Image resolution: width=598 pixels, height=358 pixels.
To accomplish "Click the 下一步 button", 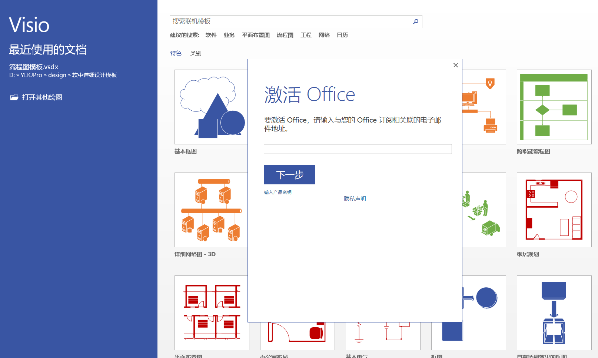I will coord(290,175).
